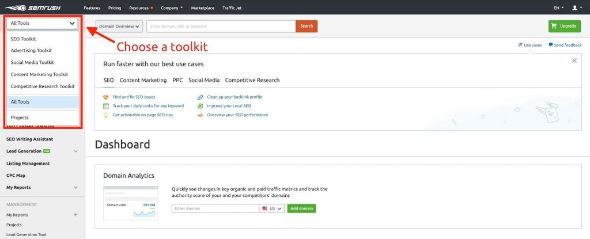Viewport: 590px width, 239px height.
Task: Click the orange Search button
Action: pyautogui.click(x=307, y=26)
